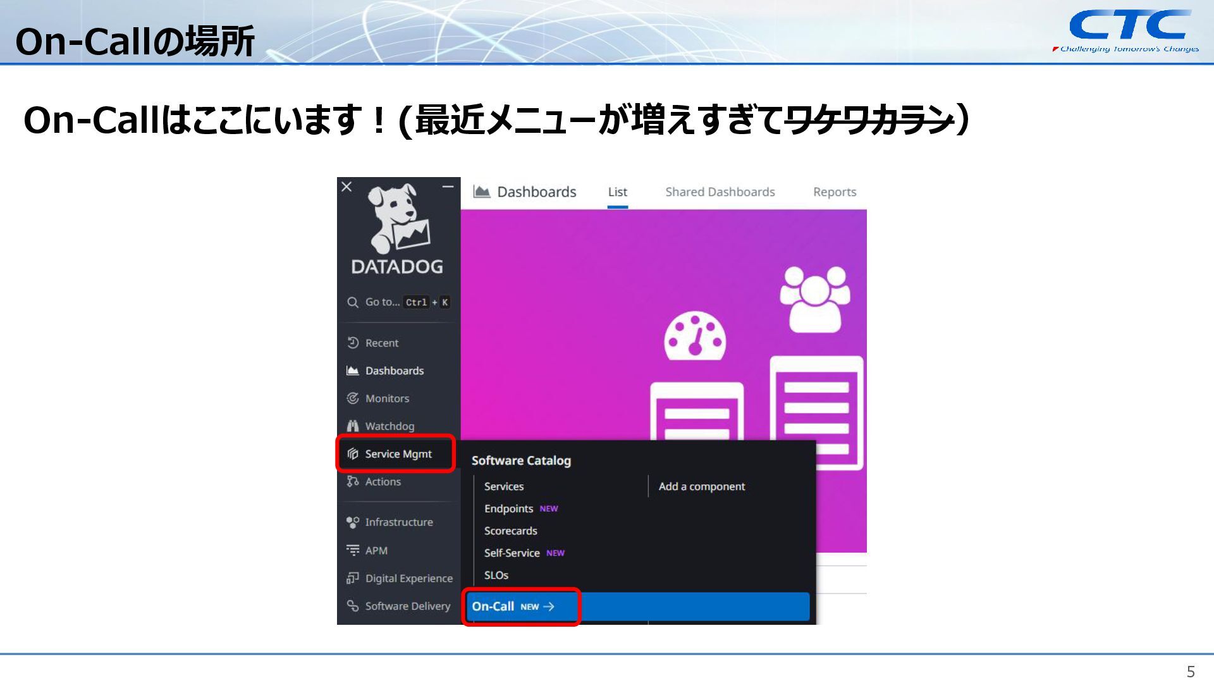
Task: Click the Monitors target icon
Action: pyautogui.click(x=353, y=398)
